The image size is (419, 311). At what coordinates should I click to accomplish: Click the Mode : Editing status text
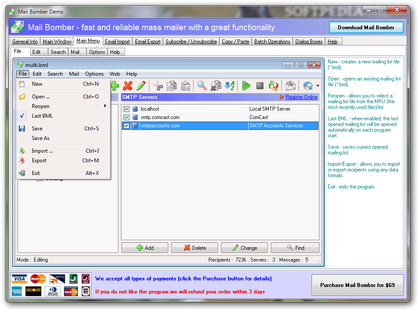coord(32,260)
